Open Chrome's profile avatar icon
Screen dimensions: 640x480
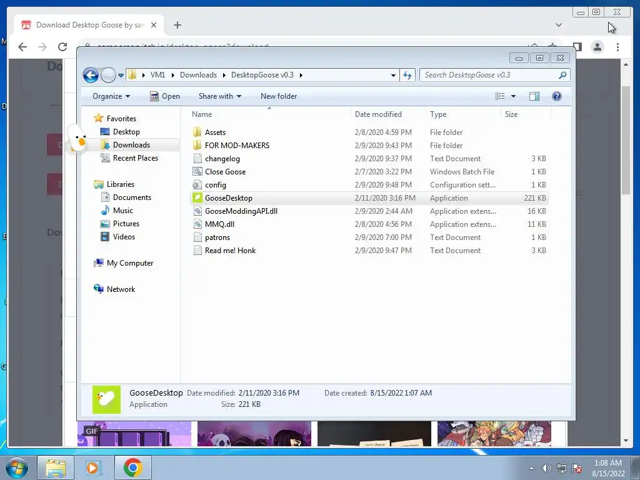tap(597, 47)
